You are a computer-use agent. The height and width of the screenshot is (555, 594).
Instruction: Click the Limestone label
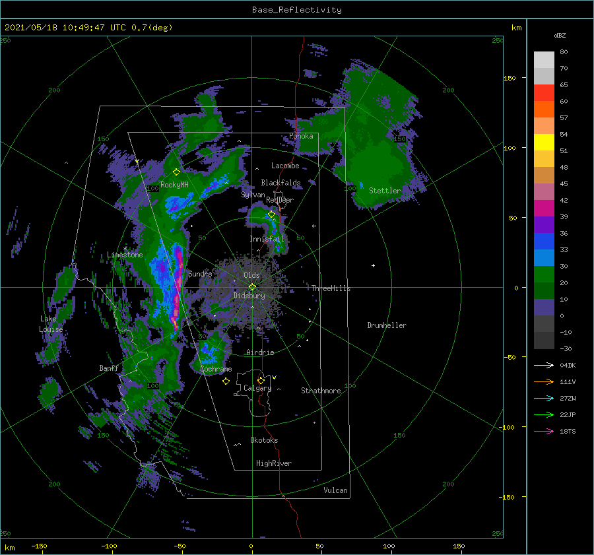(125, 255)
